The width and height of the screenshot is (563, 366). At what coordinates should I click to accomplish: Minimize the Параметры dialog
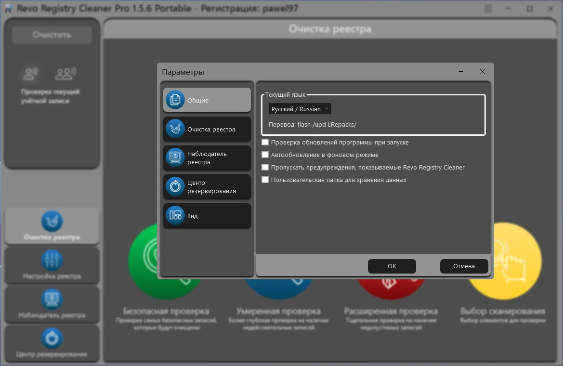point(461,72)
